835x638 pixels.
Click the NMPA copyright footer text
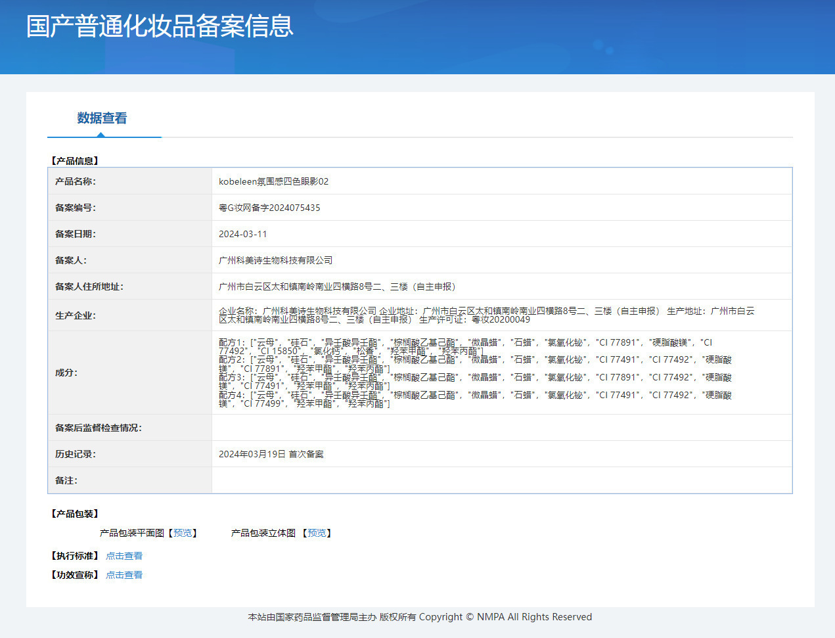[420, 617]
